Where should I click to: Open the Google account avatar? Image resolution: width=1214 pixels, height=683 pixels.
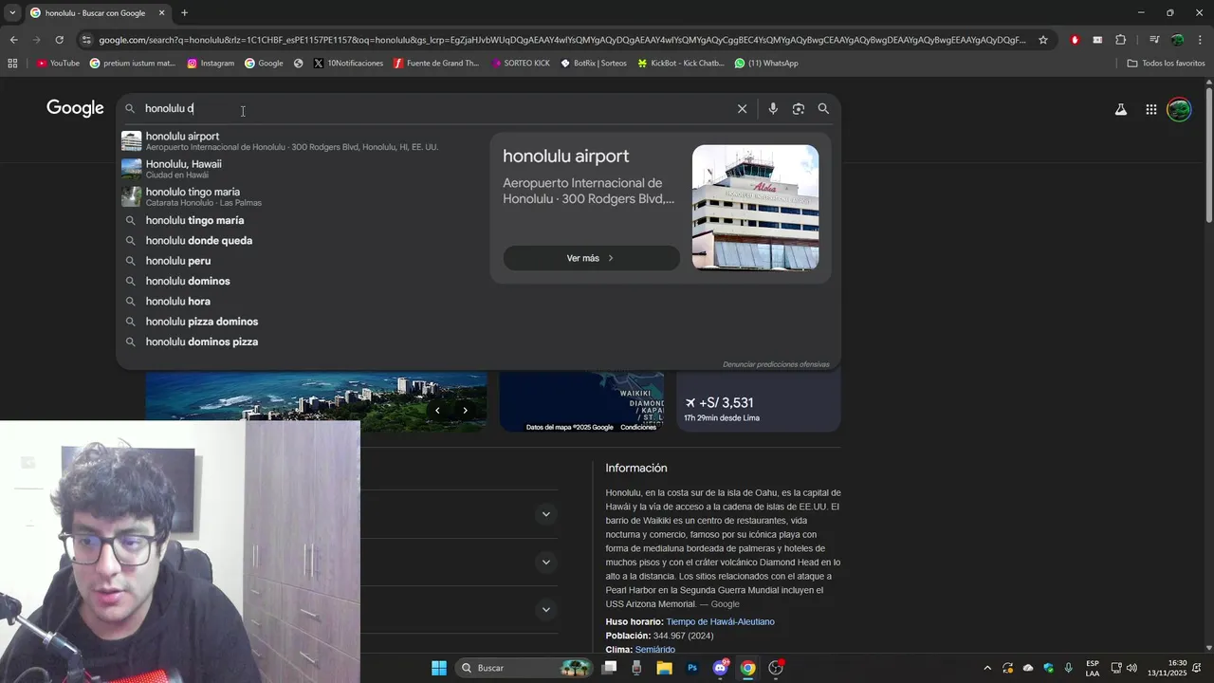1179,110
